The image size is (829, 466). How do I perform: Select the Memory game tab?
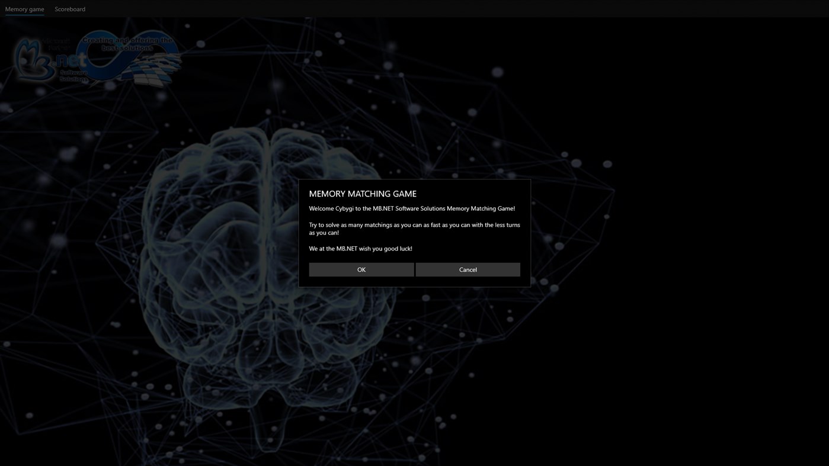click(x=24, y=9)
